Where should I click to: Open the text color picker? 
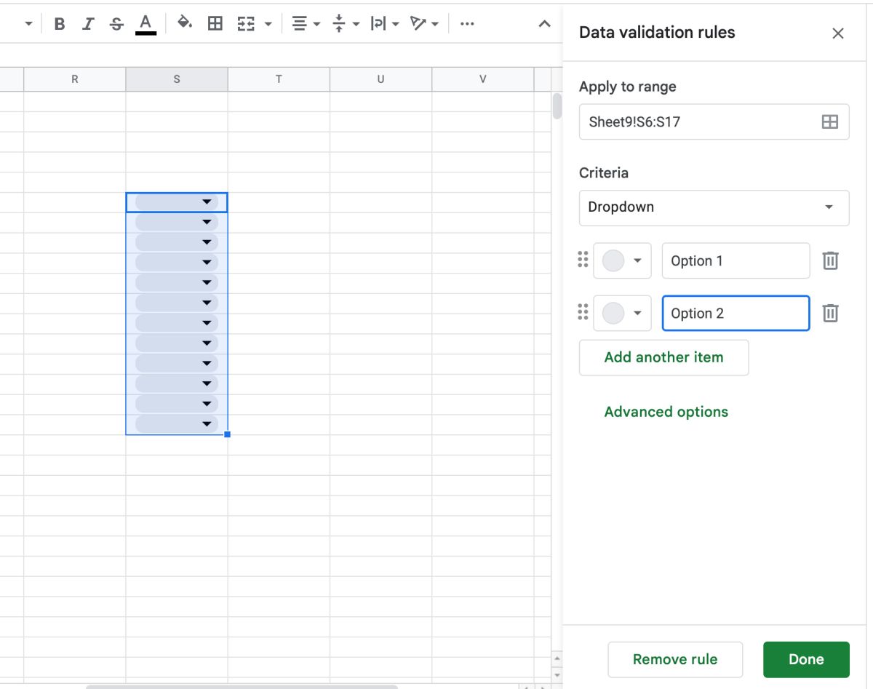pyautogui.click(x=145, y=24)
